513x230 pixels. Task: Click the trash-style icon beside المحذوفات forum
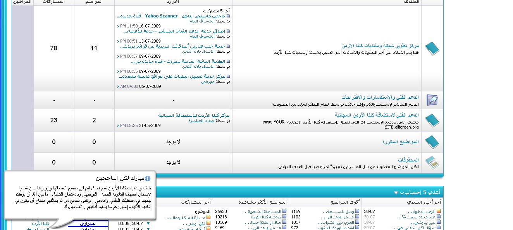coord(432,163)
